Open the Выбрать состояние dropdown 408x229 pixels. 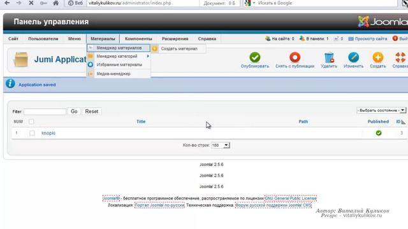(x=381, y=110)
